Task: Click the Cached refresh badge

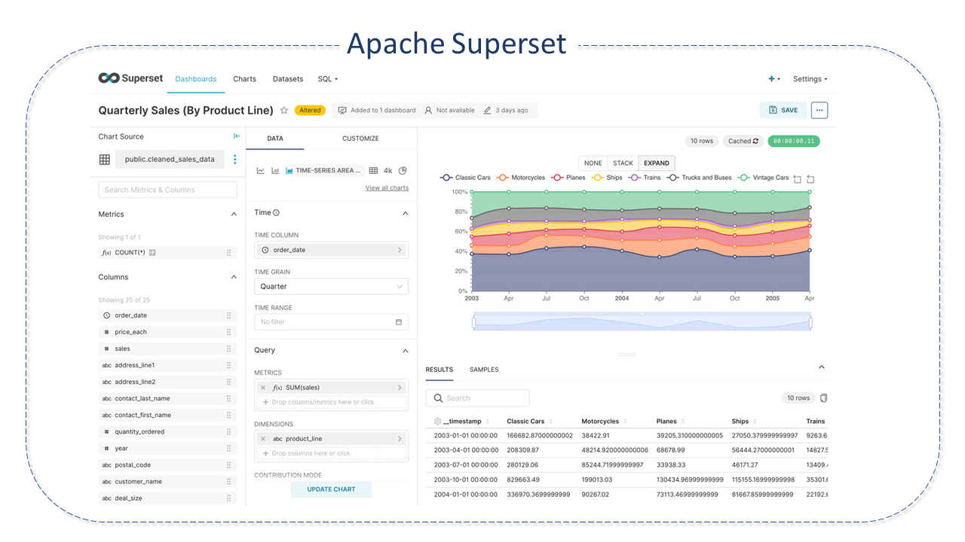Action: (743, 141)
